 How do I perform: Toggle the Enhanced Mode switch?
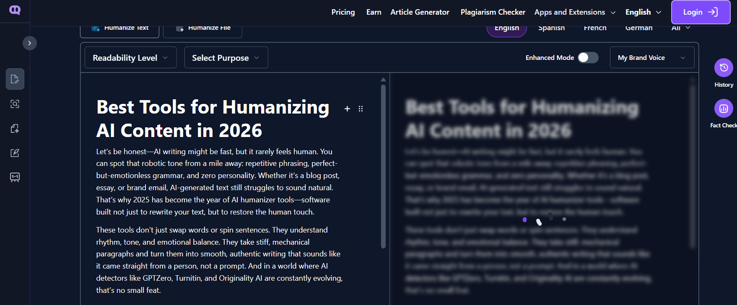click(588, 58)
